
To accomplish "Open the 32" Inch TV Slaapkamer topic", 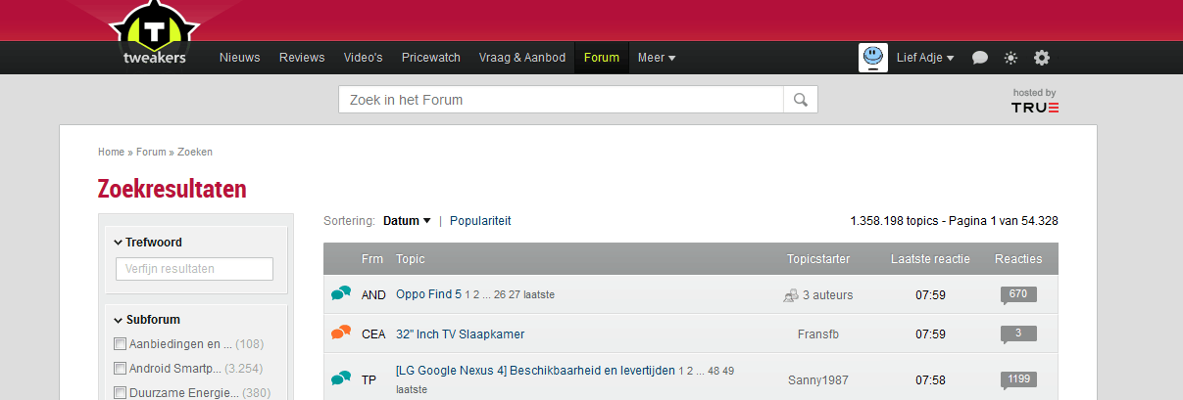I will (x=460, y=334).
